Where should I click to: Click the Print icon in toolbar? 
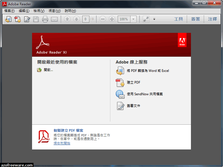(45, 19)
